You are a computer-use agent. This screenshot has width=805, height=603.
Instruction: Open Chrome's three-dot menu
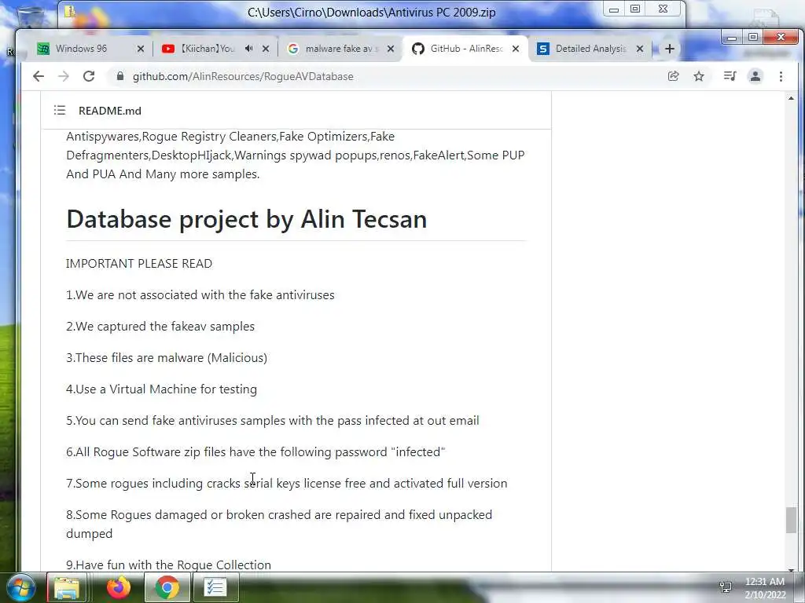pos(781,76)
